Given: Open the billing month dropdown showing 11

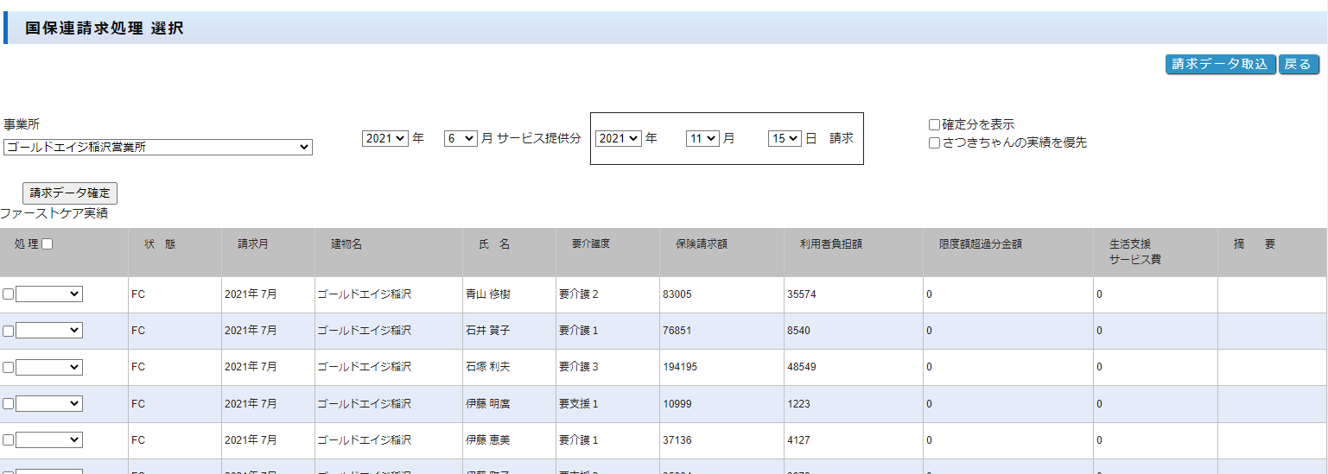Looking at the screenshot, I should pos(702,138).
